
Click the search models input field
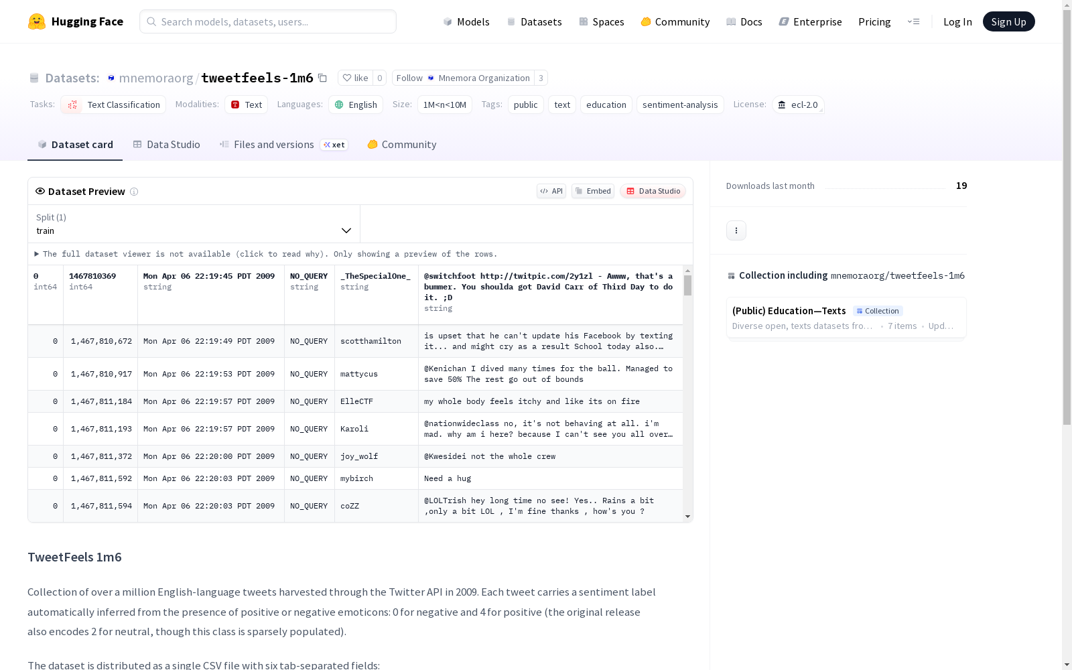(x=268, y=21)
